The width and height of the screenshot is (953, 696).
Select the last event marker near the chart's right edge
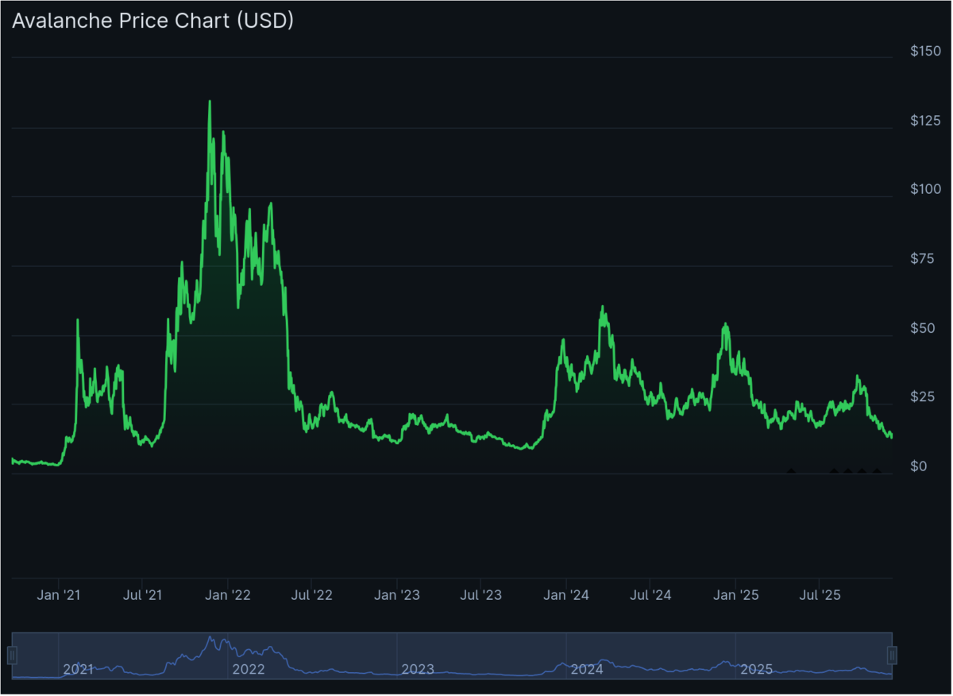(877, 470)
